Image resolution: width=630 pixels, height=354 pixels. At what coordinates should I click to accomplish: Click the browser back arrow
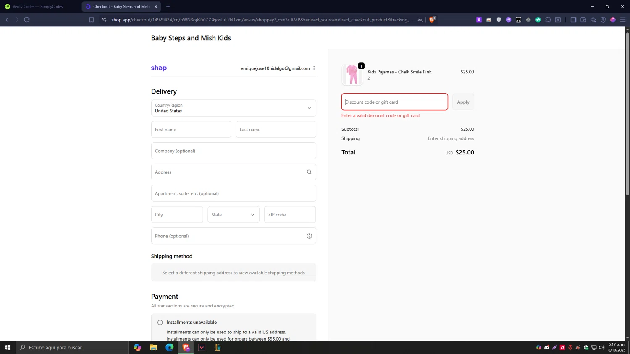click(7, 20)
